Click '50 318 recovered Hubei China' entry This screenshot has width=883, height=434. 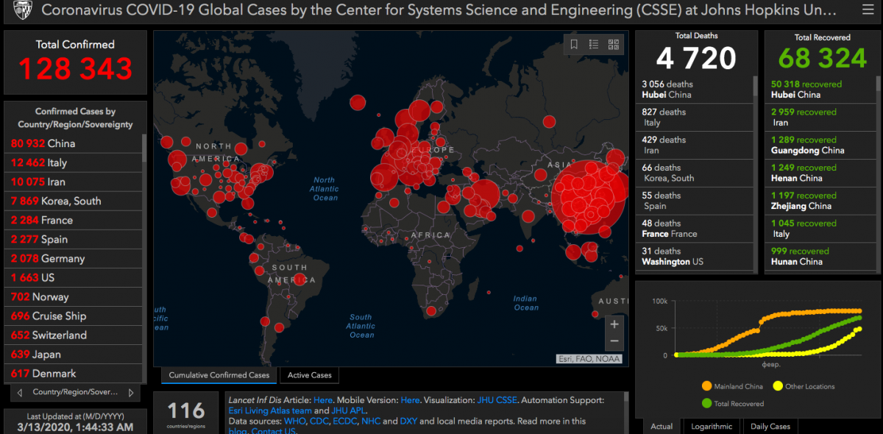pos(822,89)
